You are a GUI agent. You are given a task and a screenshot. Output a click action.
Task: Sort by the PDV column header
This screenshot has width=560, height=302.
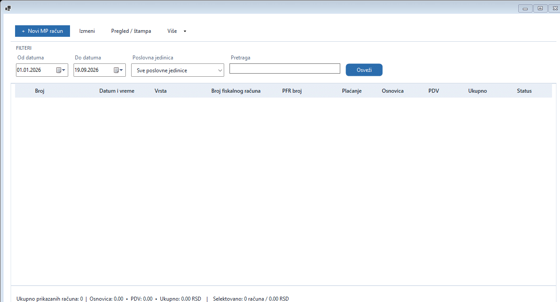click(434, 91)
